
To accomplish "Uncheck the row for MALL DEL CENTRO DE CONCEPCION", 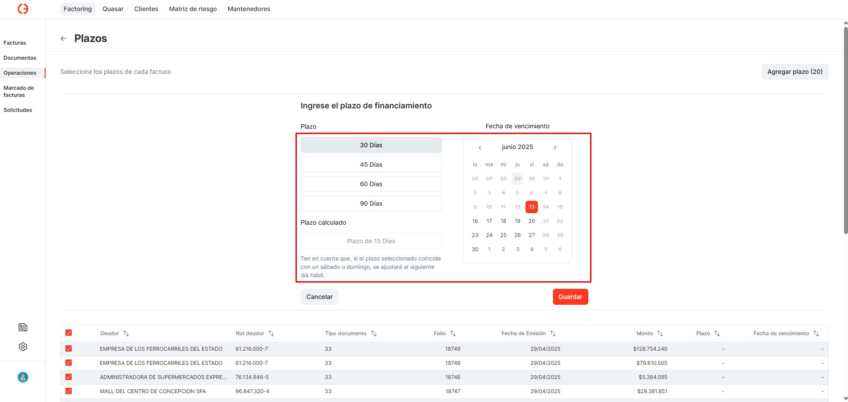I will point(69,391).
